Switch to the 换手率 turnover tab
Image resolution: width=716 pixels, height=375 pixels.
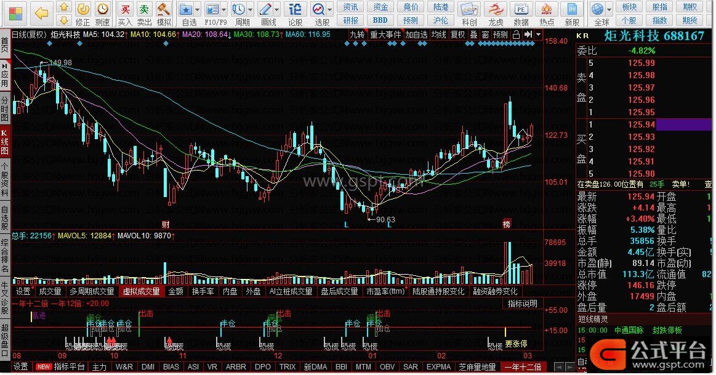coord(203,291)
